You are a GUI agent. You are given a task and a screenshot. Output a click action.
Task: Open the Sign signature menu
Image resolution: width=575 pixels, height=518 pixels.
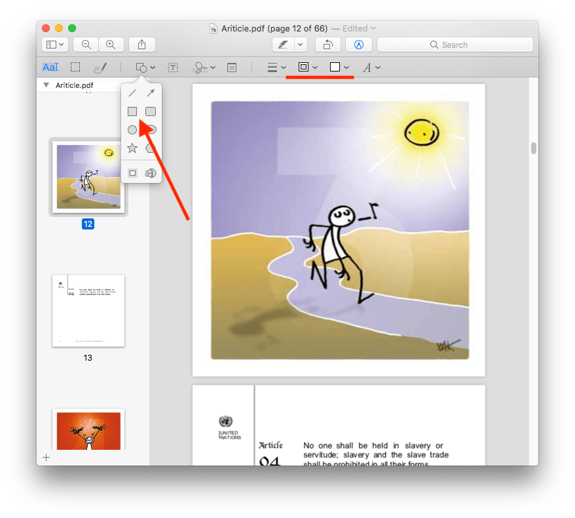click(204, 68)
